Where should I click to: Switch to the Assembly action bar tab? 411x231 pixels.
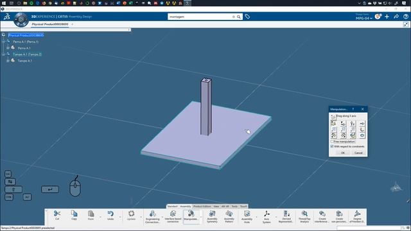pyautogui.click(x=186, y=207)
